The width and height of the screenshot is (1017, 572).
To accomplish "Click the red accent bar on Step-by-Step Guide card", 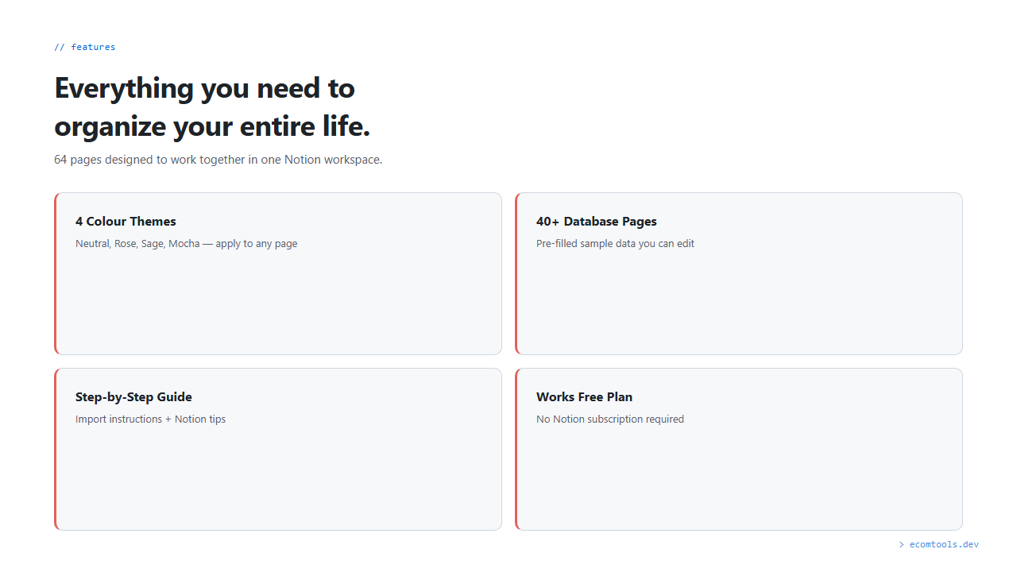I will coord(56,449).
